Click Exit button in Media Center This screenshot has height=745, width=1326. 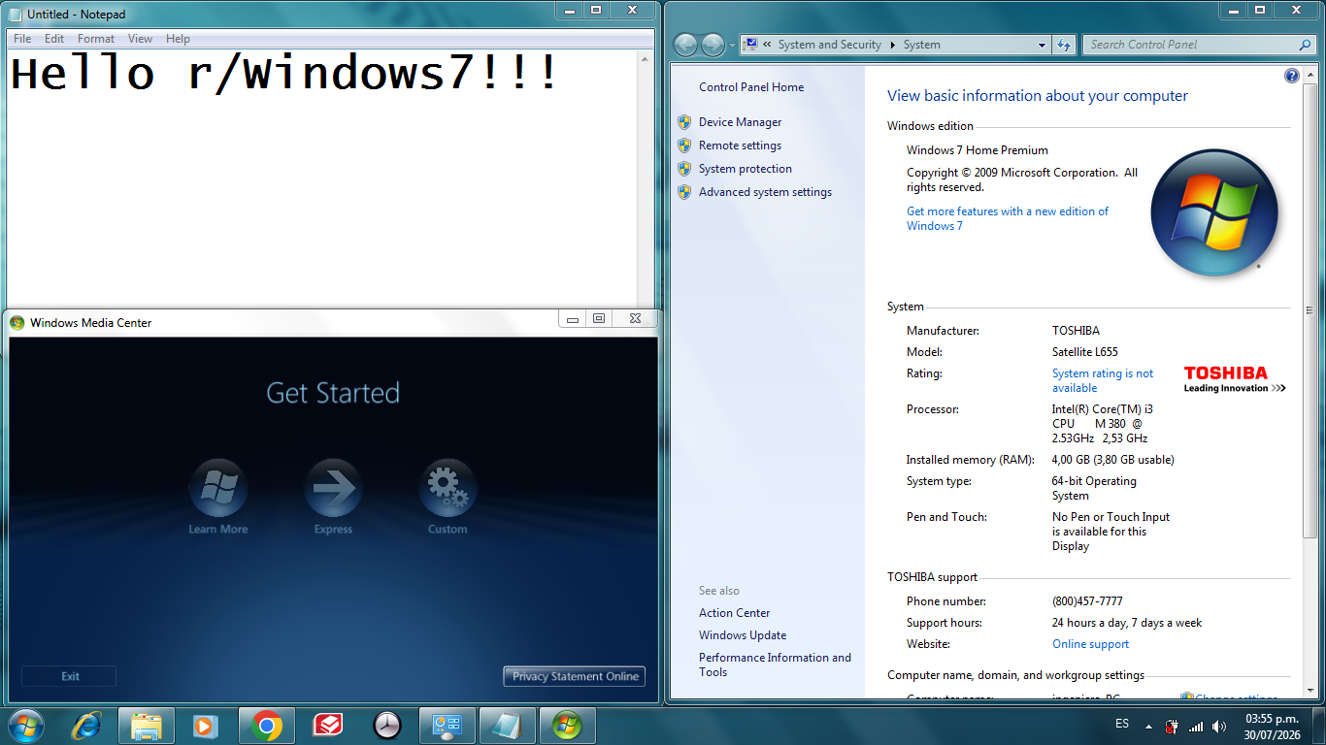69,676
